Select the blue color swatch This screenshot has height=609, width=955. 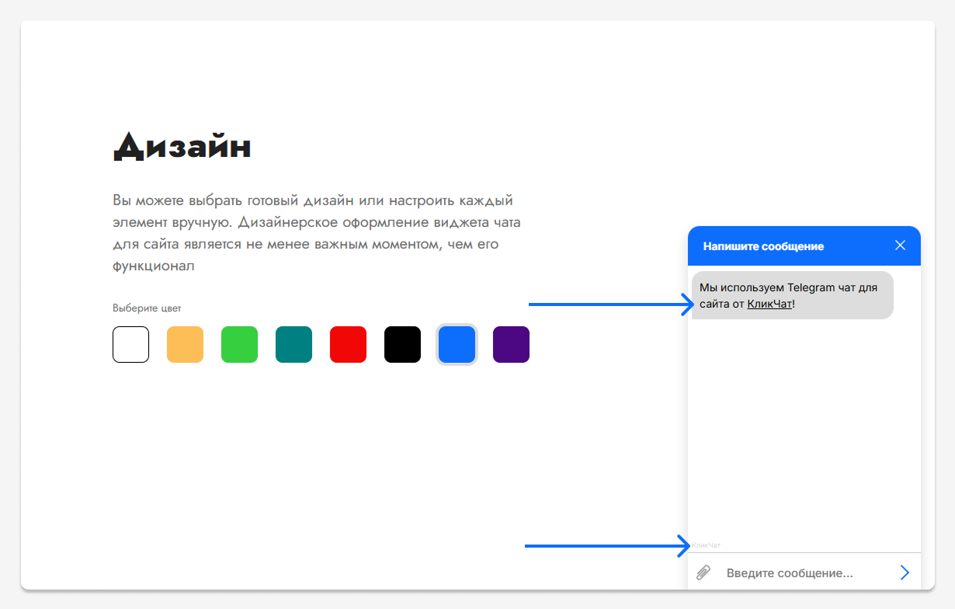click(457, 344)
